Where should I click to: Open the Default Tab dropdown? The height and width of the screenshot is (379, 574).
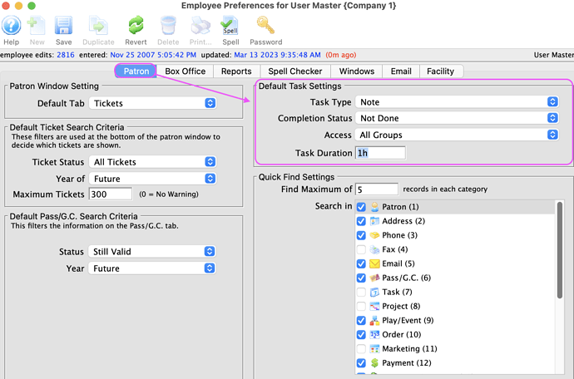coord(153,103)
